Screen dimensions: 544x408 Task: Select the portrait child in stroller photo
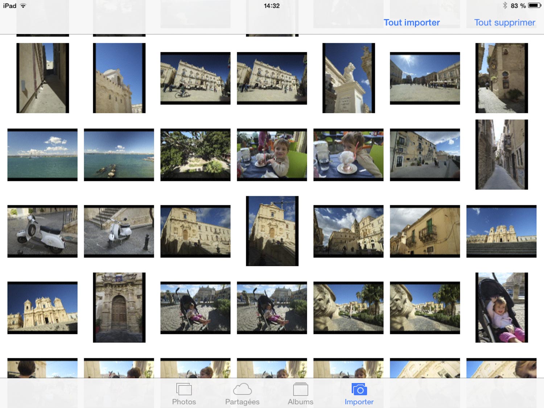click(502, 308)
